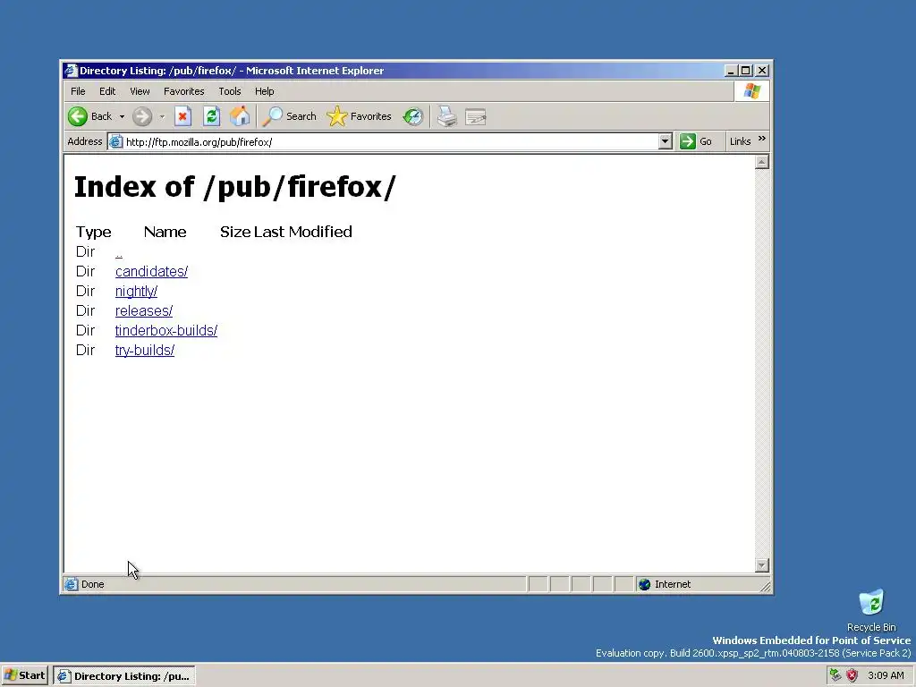
Task: Open the Favorites pane with star icon
Action: click(x=359, y=116)
